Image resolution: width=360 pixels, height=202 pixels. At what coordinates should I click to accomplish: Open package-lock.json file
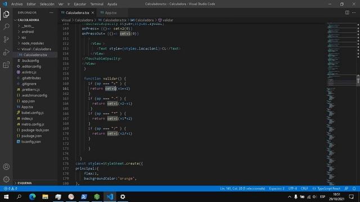tap(35, 130)
